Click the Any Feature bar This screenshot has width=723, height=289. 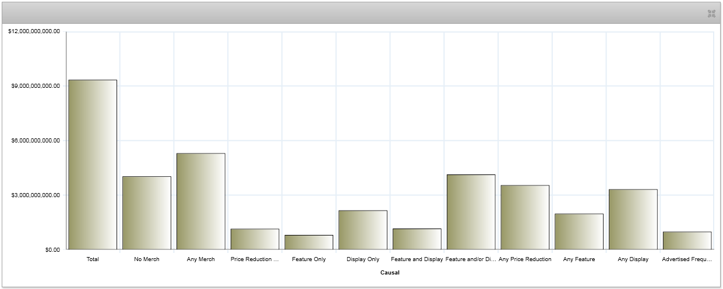coord(579,231)
